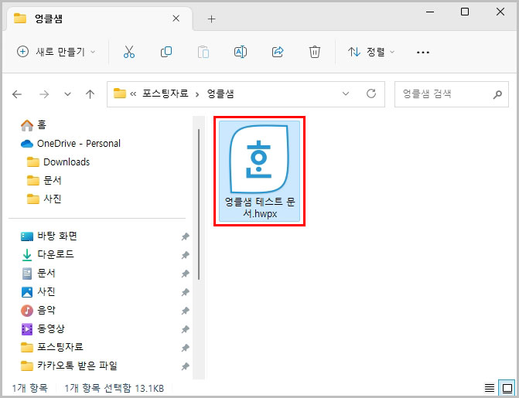Click the Cut scissors icon
This screenshot has width=519, height=398.
[x=128, y=52]
